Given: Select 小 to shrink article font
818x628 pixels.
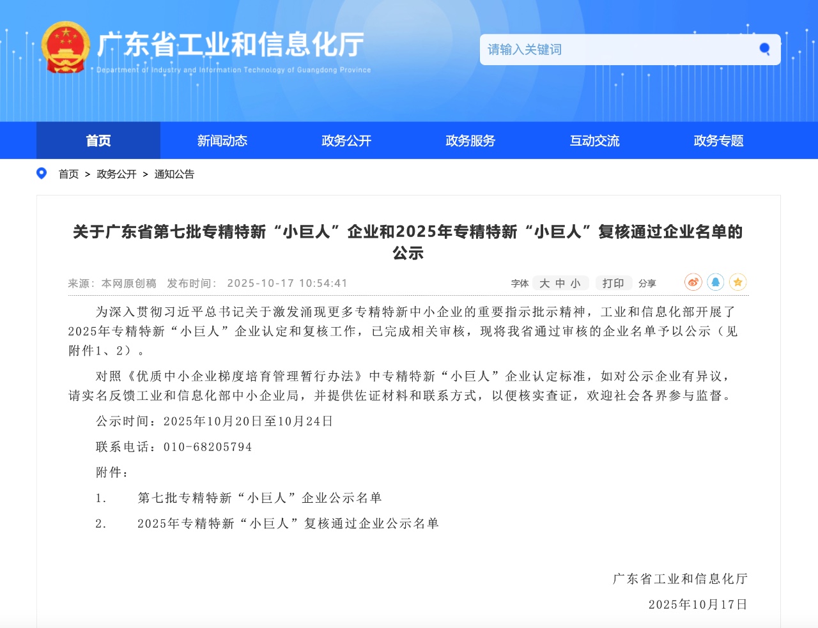Looking at the screenshot, I should [x=576, y=283].
